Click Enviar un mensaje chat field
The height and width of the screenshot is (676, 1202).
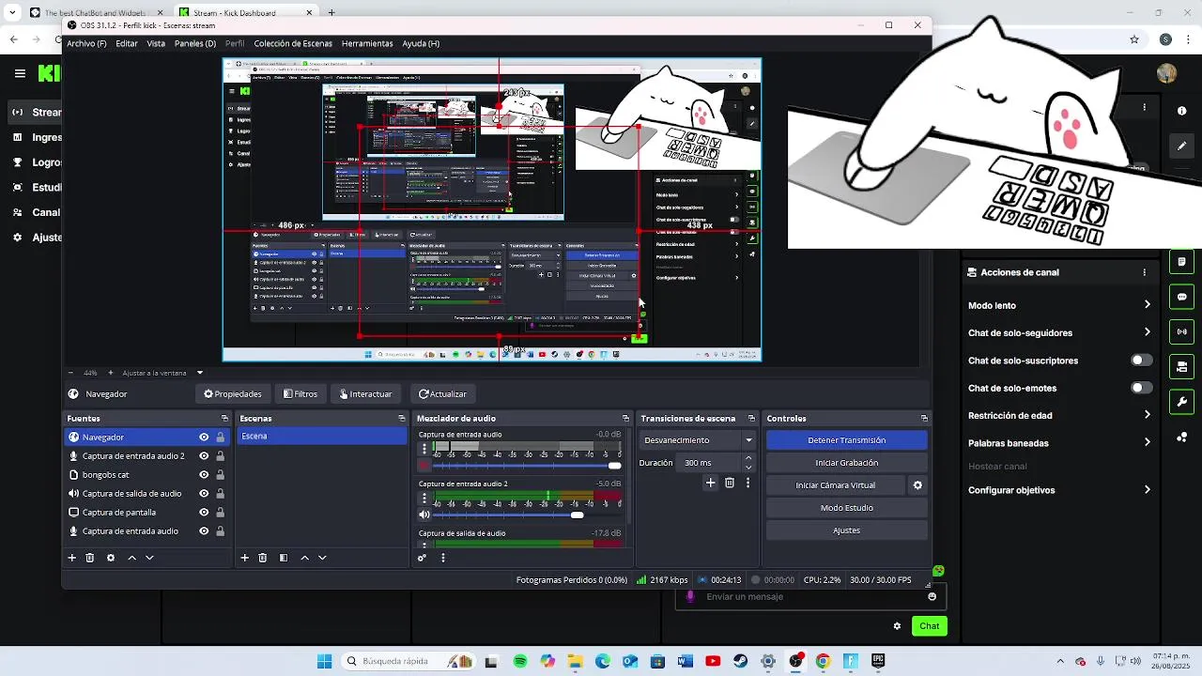coord(809,596)
